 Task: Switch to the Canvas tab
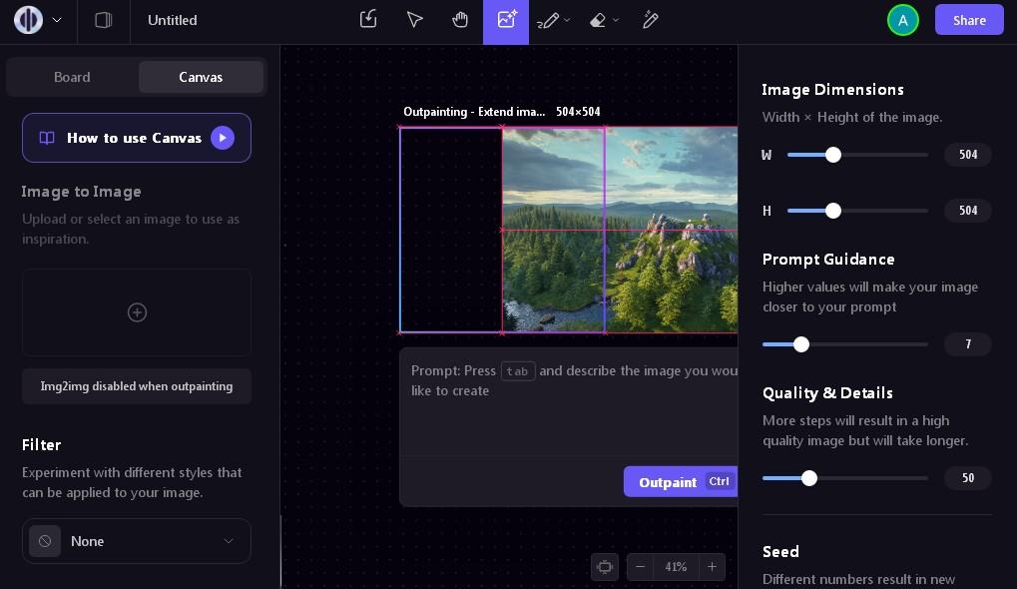(x=201, y=77)
